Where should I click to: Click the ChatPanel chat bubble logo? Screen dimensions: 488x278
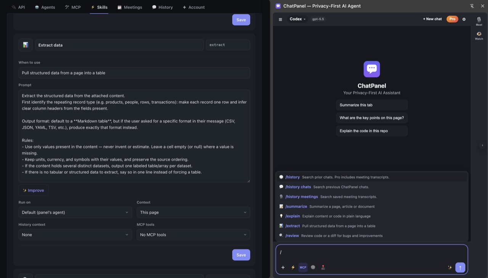[x=372, y=69]
